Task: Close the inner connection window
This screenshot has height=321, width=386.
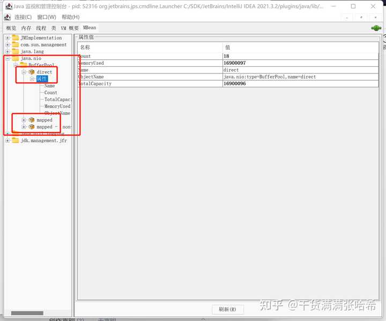Action: click(x=375, y=18)
